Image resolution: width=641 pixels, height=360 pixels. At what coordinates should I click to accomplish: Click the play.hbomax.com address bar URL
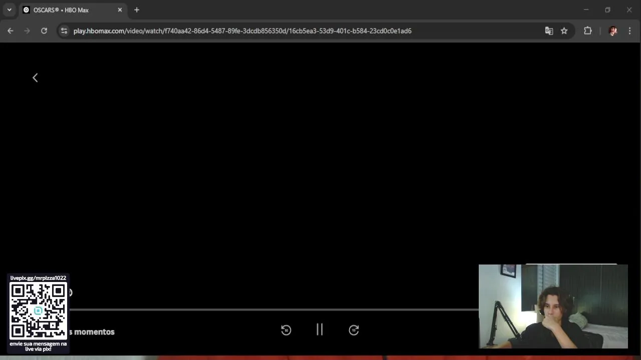pyautogui.click(x=242, y=31)
